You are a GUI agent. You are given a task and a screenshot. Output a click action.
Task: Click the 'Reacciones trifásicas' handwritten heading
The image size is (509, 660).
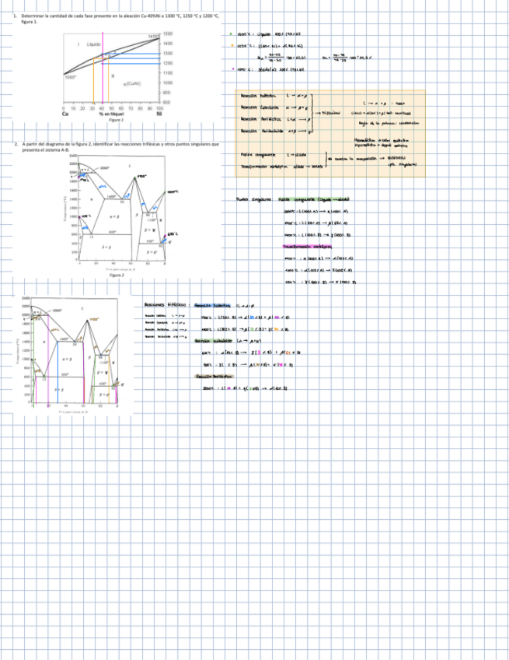[x=166, y=305]
